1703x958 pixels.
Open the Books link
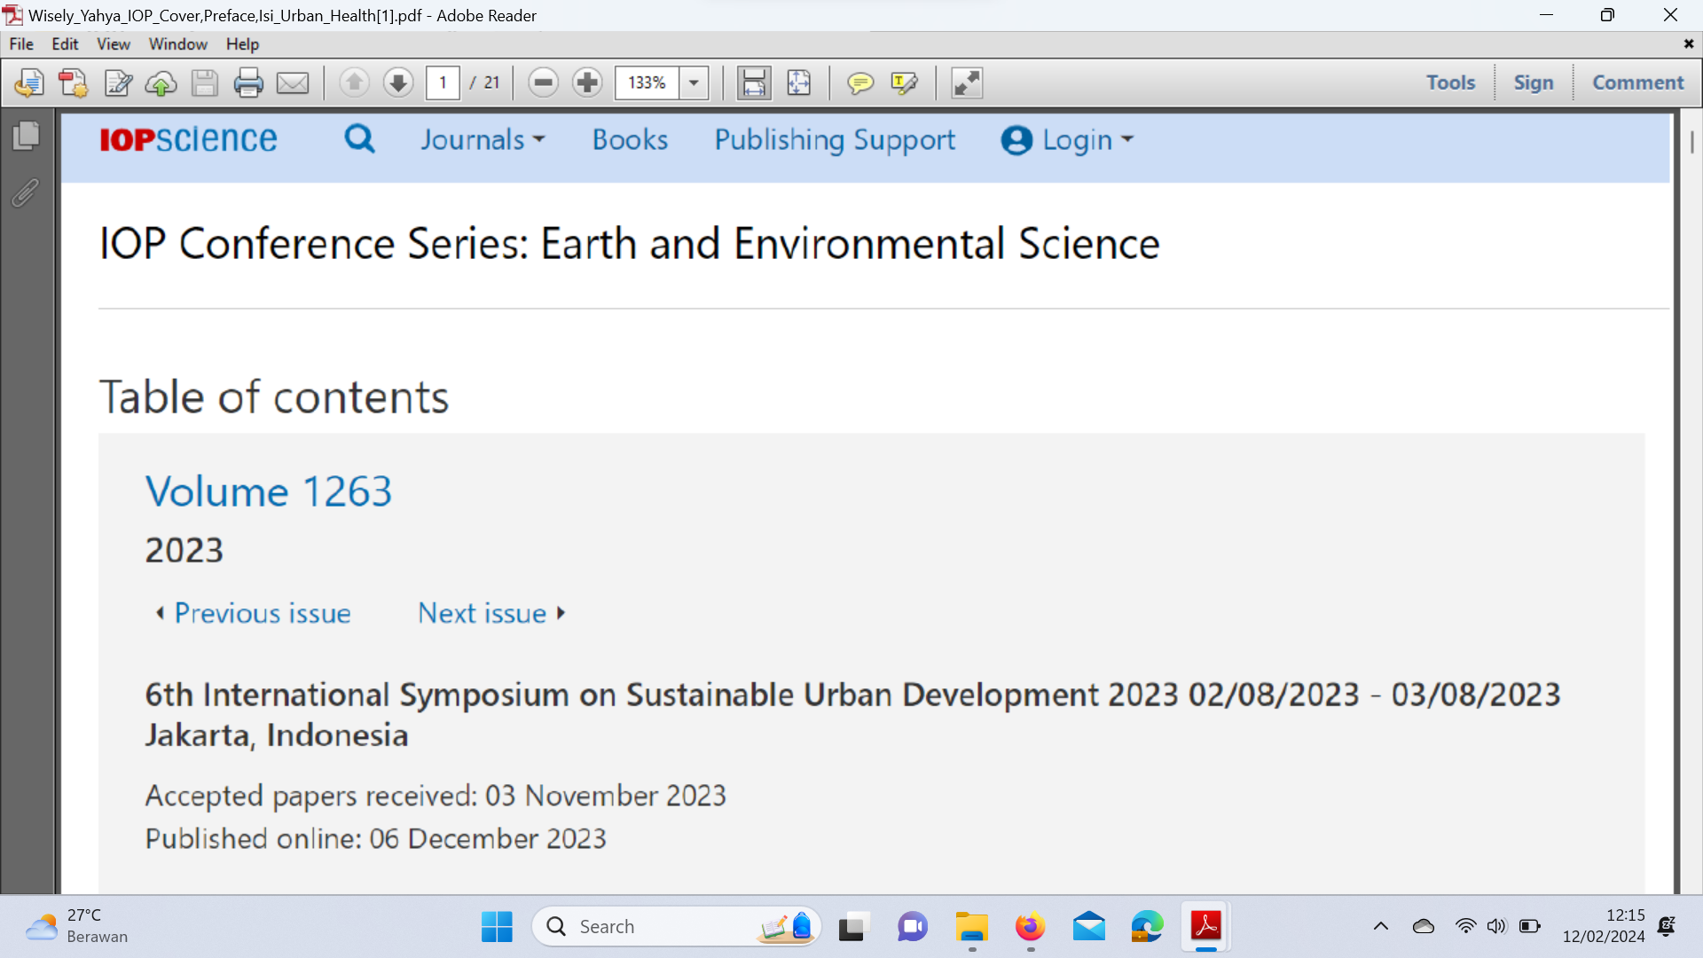point(630,139)
